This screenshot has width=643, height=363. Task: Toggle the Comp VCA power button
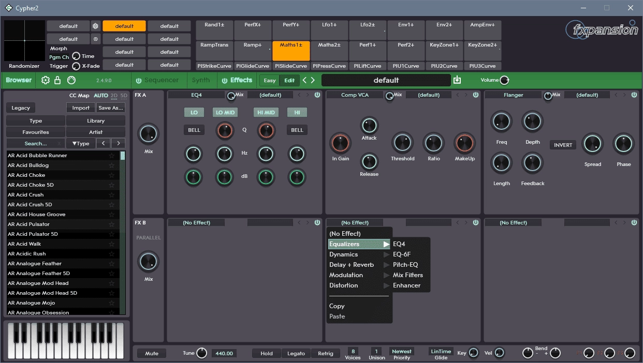(476, 95)
